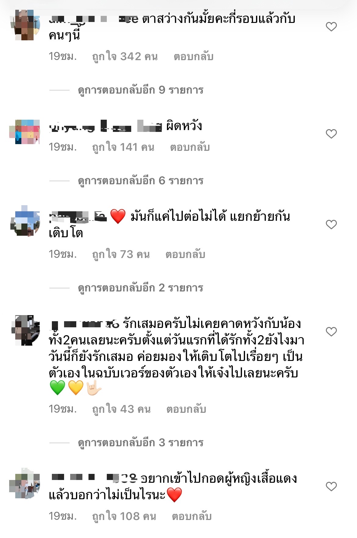Image resolution: width=357 pixels, height=538 pixels.
Task: View who liked: 'ถูกใจ 141 คน'
Action: coord(123,147)
